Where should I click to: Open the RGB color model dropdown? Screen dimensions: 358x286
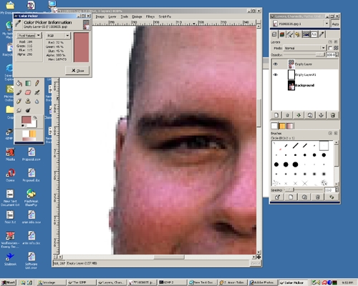point(58,36)
